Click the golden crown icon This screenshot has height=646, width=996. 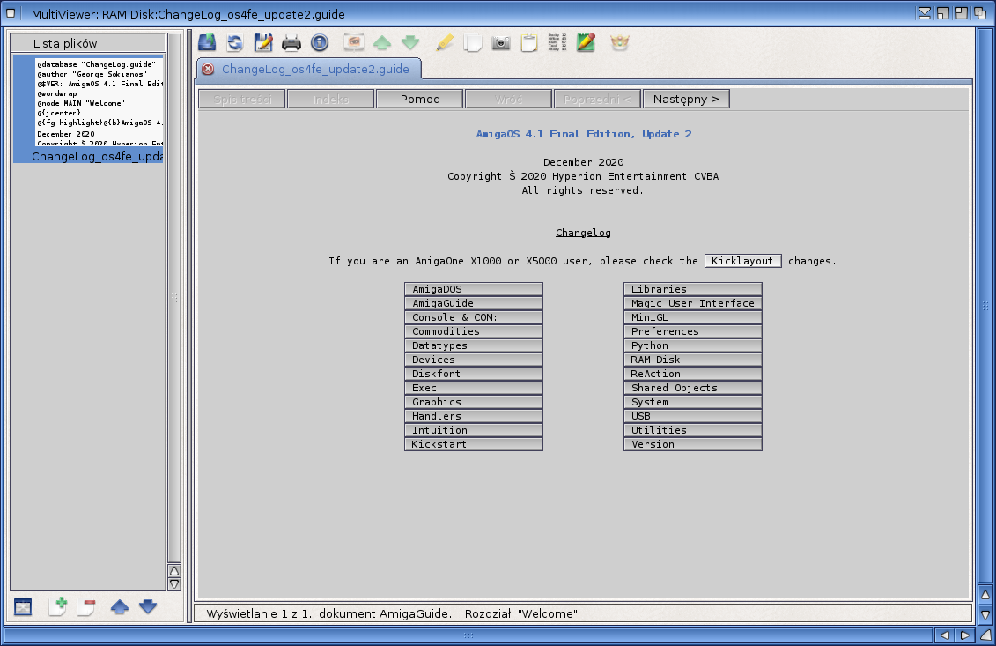pos(620,42)
